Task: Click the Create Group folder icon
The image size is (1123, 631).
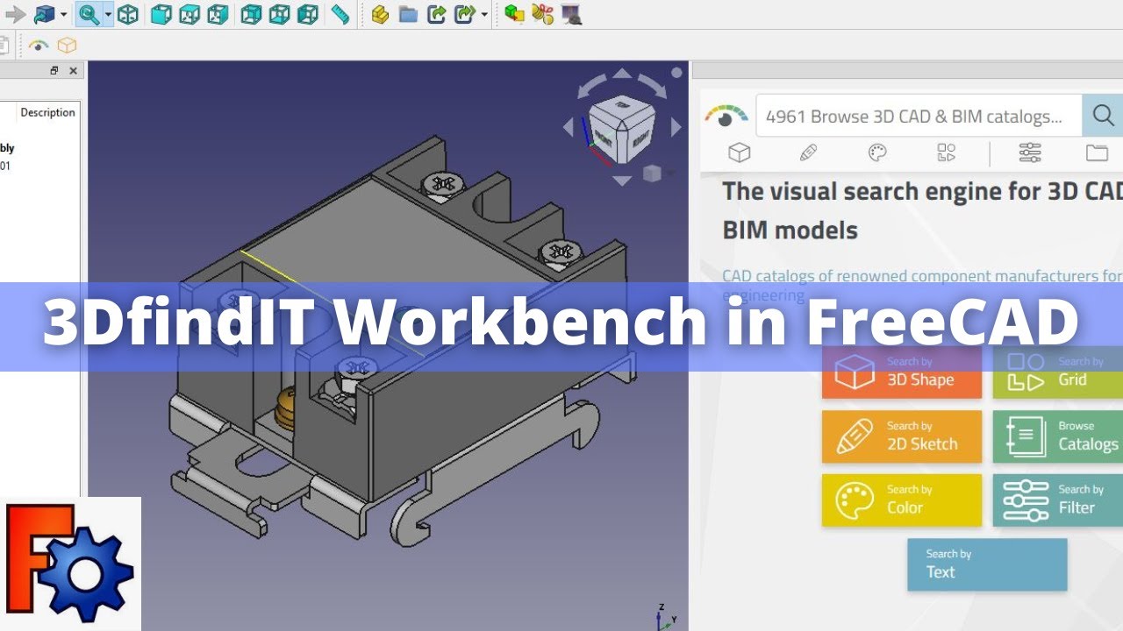Action: (x=408, y=14)
